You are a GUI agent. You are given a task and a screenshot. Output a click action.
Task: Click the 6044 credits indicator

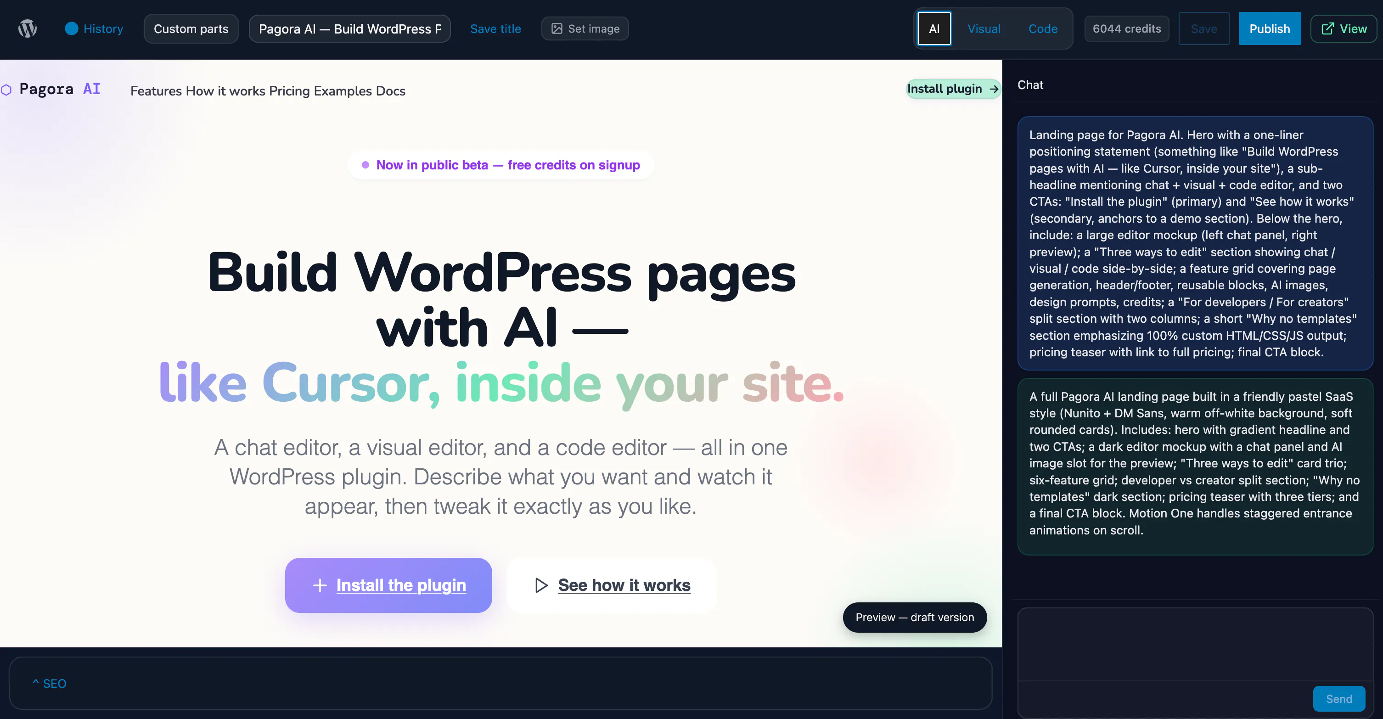1126,28
